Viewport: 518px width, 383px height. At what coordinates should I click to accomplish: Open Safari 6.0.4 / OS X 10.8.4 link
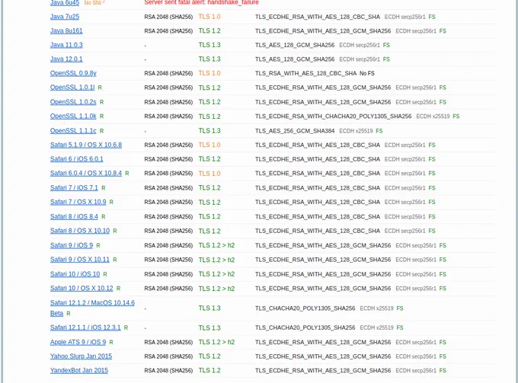(86, 174)
